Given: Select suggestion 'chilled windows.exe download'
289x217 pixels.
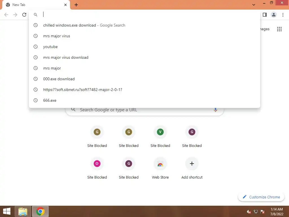Looking at the screenshot, I should [144, 25].
